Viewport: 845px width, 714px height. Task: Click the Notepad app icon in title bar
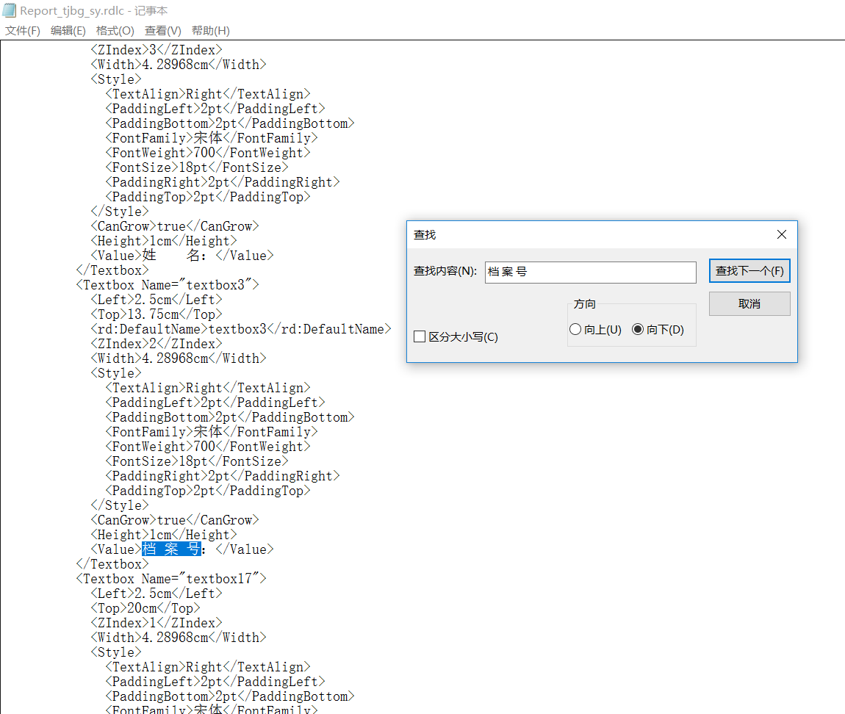(x=10, y=10)
